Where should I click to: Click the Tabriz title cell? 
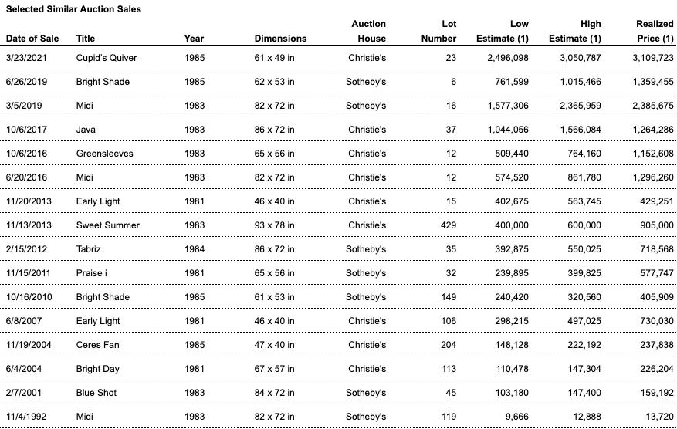(89, 249)
